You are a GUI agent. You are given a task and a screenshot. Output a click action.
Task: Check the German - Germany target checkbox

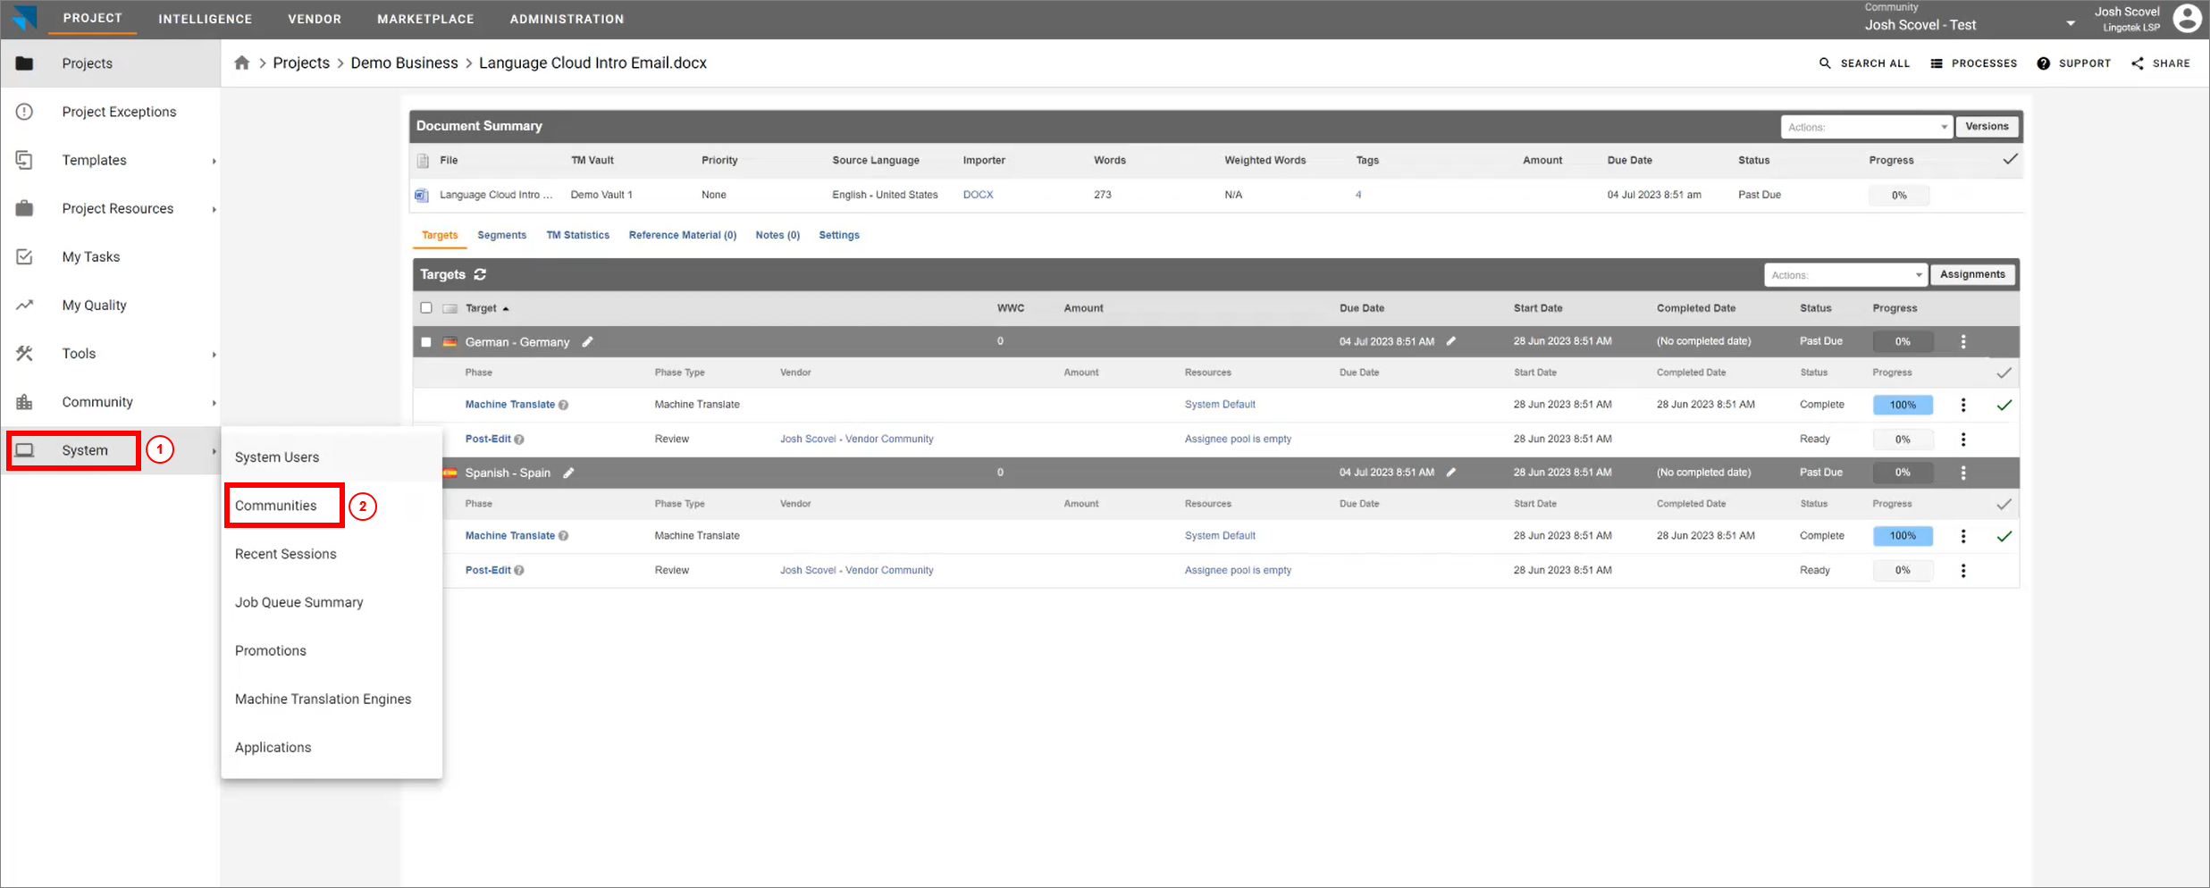426,342
